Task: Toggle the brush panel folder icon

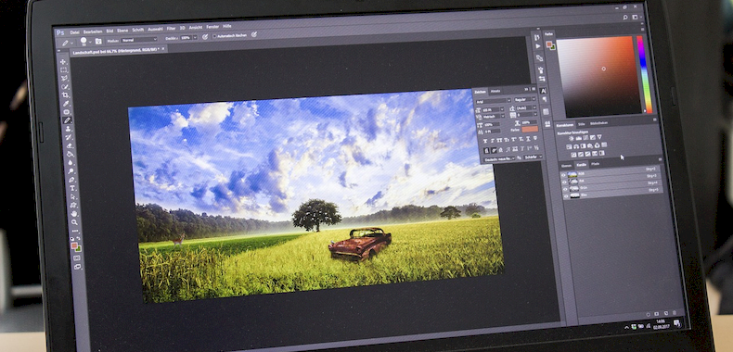Action: [x=98, y=41]
